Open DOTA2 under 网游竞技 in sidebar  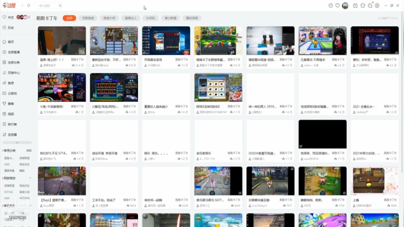tap(8, 192)
